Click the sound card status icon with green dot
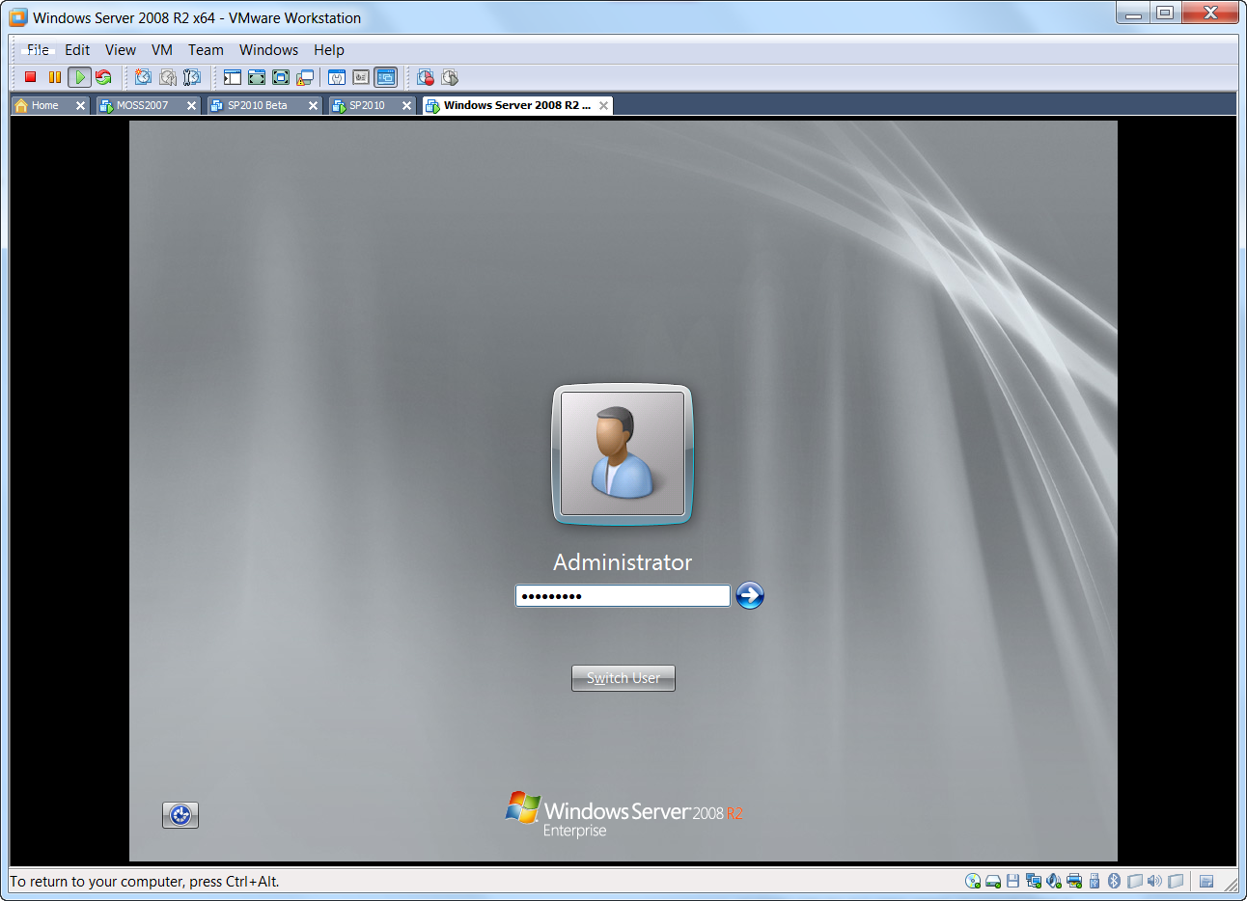1247x901 pixels. (x=1054, y=881)
